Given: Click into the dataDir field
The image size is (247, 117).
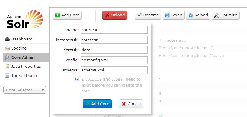Looking at the screenshot, I should (x=114, y=50).
